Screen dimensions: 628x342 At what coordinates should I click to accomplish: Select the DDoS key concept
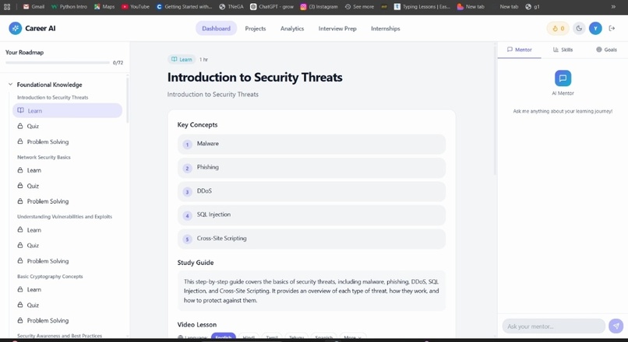point(311,191)
